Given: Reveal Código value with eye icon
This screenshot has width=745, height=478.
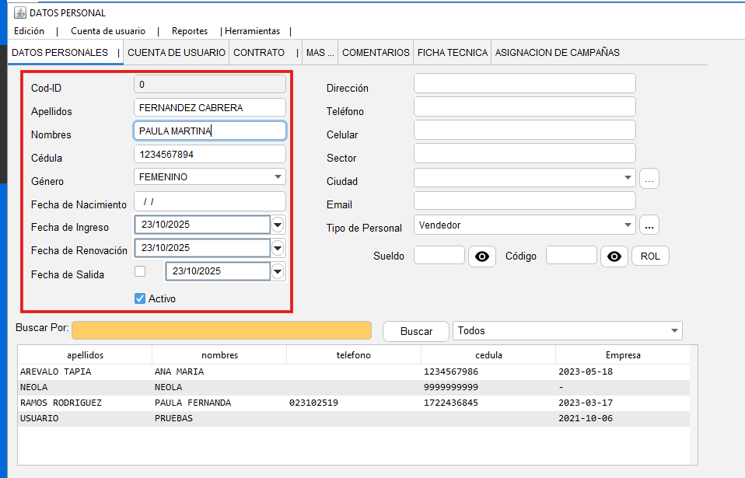Looking at the screenshot, I should coord(614,256).
